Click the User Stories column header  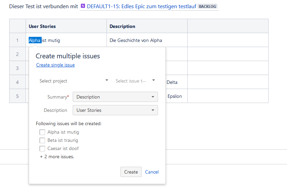pyautogui.click(x=66, y=26)
